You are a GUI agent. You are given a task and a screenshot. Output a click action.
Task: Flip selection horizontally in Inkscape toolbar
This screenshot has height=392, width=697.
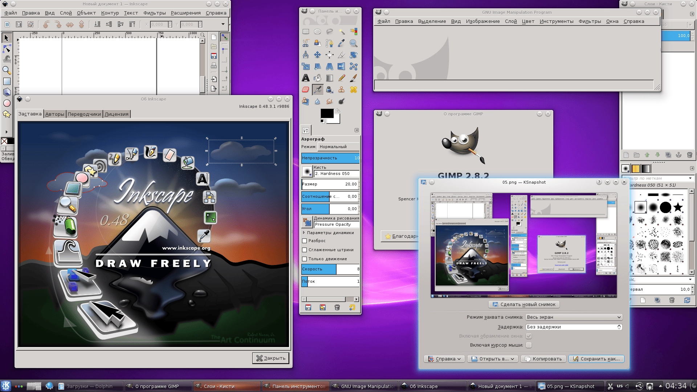[70, 24]
